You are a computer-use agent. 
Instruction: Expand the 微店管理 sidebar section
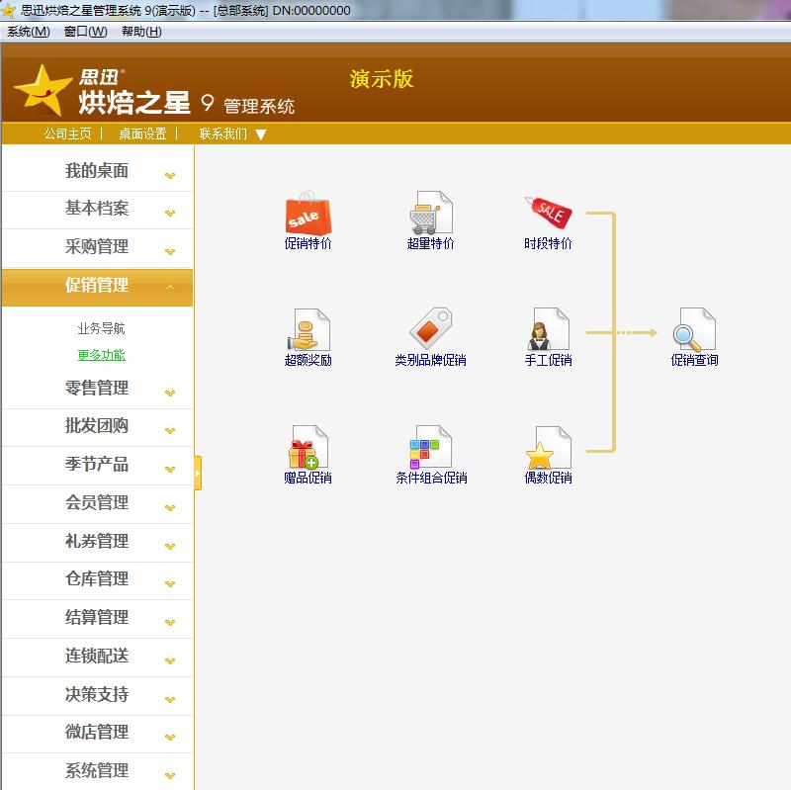tap(97, 733)
